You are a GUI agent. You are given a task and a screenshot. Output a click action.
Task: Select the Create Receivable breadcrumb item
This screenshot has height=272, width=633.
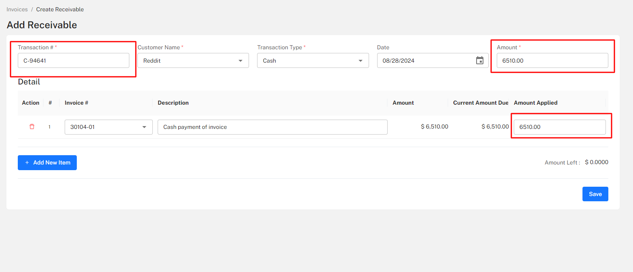click(60, 9)
